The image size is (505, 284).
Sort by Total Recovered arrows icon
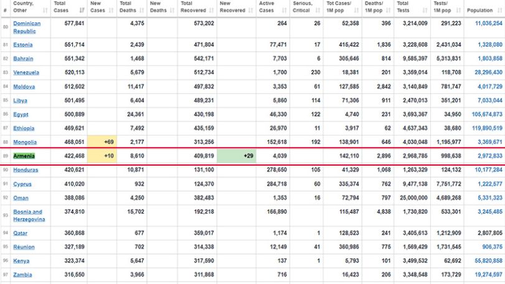click(212, 11)
